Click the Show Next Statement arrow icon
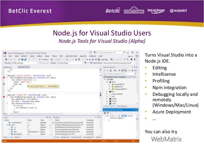The height and width of the screenshot is (153, 204). (x=87, y=59)
